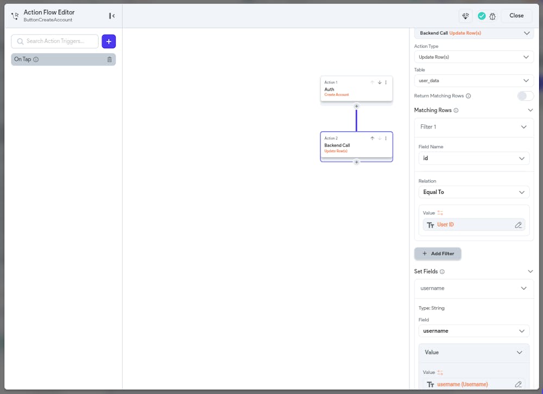This screenshot has width=543, height=394.
Task: Open the flow pointer icon beside checkmark
Action: [x=465, y=16]
